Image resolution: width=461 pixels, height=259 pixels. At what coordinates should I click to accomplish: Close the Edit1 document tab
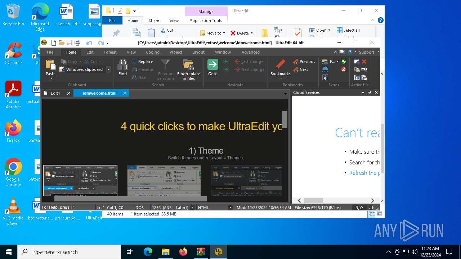pyautogui.click(x=69, y=93)
